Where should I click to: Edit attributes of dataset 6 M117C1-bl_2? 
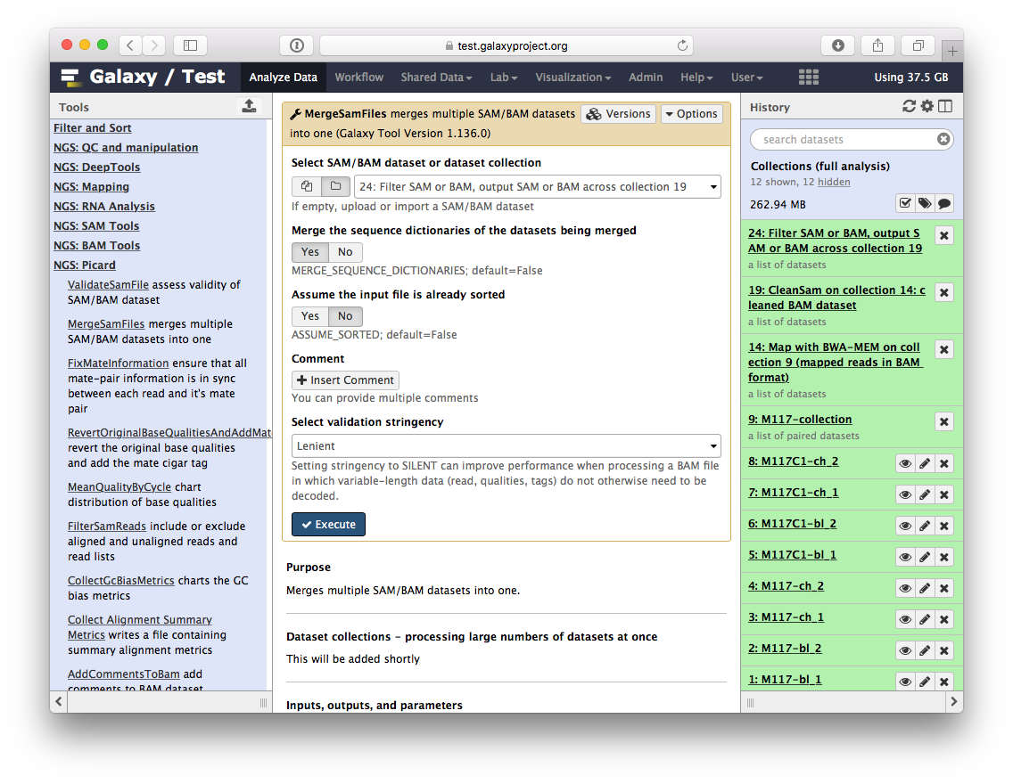[x=925, y=526]
